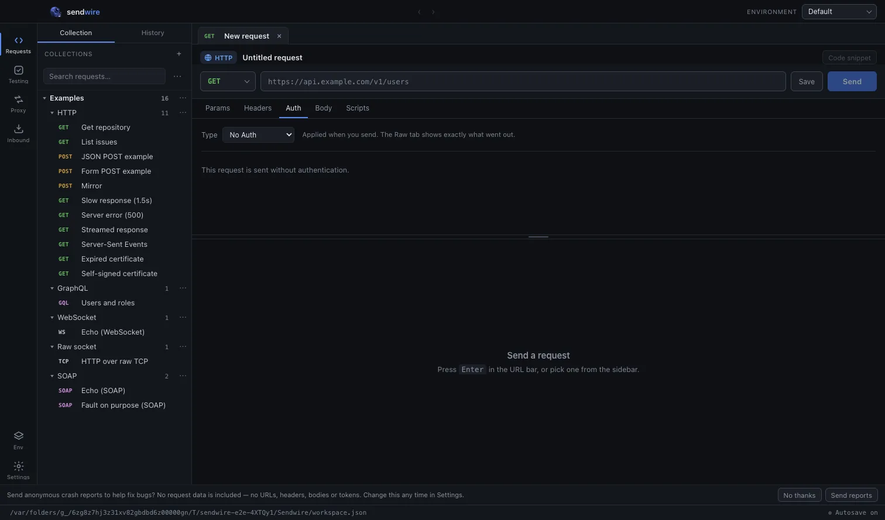Open the Fault on purpose (SOAP) request
The width and height of the screenshot is (885, 520).
(115, 405)
